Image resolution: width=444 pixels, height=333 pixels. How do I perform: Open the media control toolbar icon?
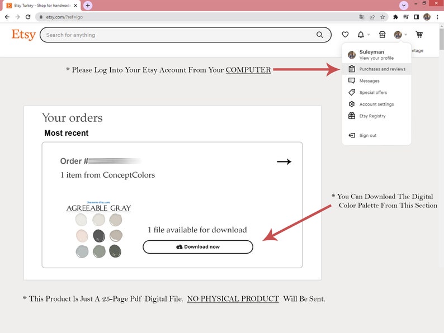click(406, 17)
